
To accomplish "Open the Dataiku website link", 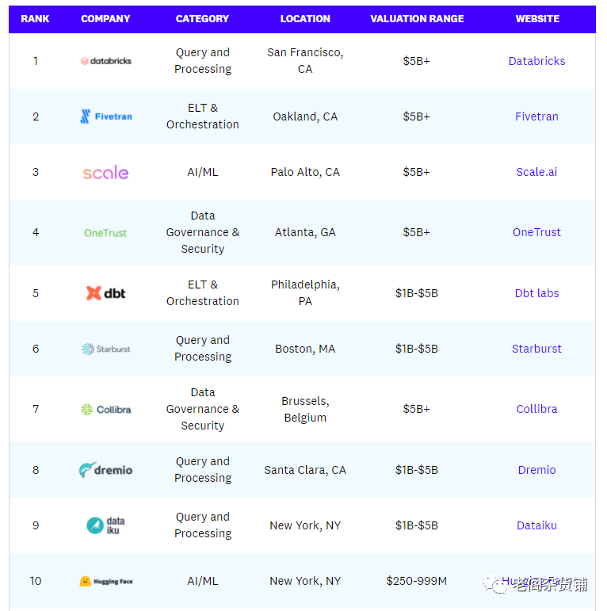I will 536,525.
